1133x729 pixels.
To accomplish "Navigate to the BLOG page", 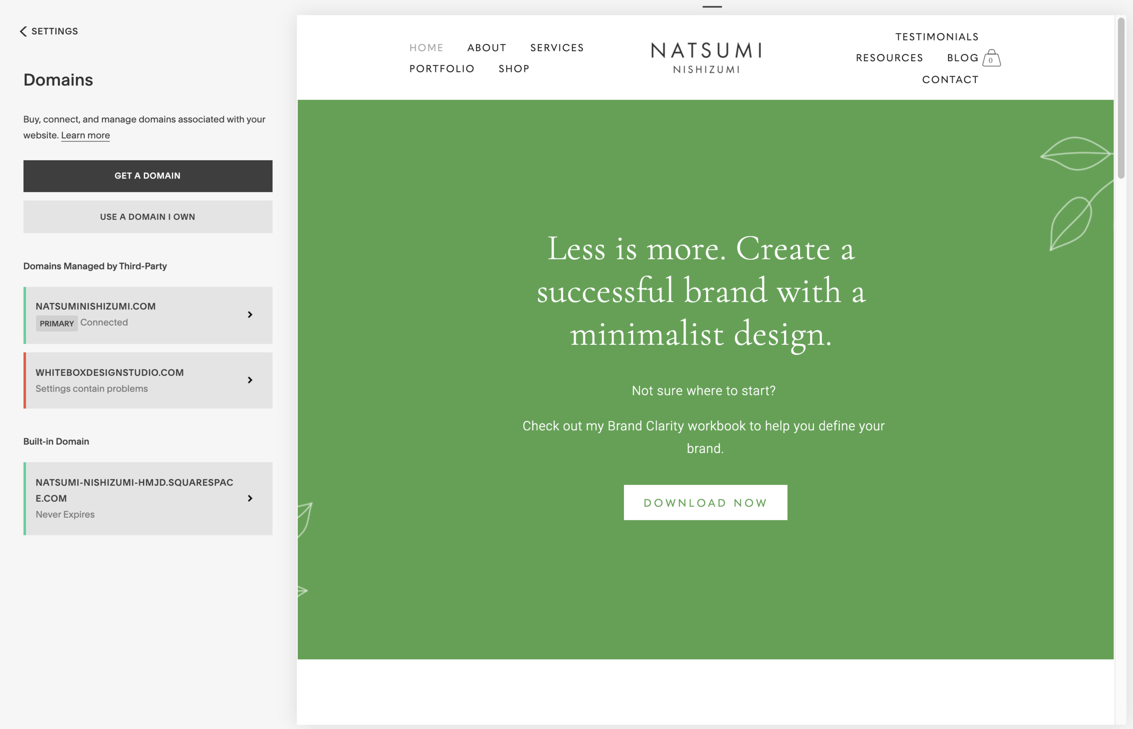I will click(x=962, y=58).
